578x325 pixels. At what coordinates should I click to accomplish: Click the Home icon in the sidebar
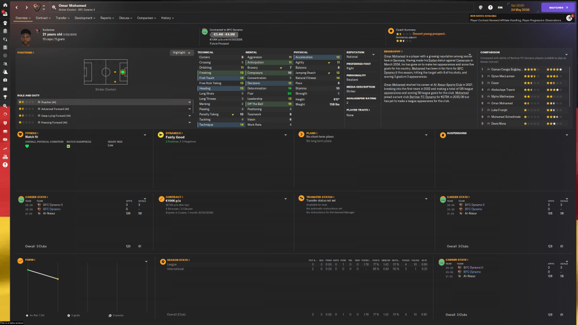pyautogui.click(x=5, y=5)
